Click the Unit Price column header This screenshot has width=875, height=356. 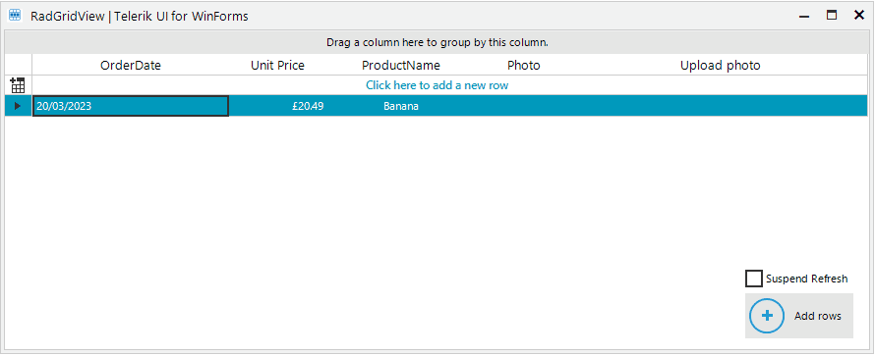(277, 65)
